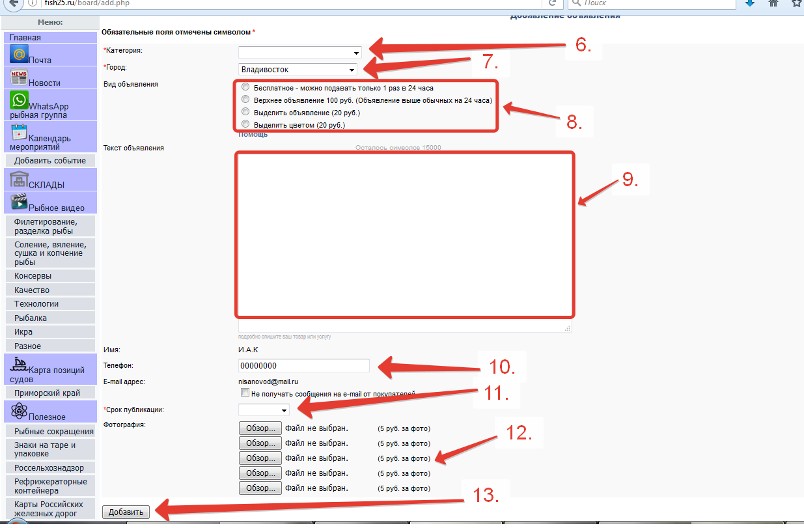
Task: Expand the Срок публикации dropdown
Action: tap(264, 410)
